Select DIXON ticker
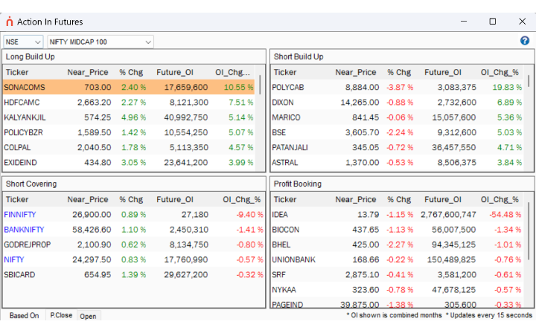 pyautogui.click(x=283, y=103)
